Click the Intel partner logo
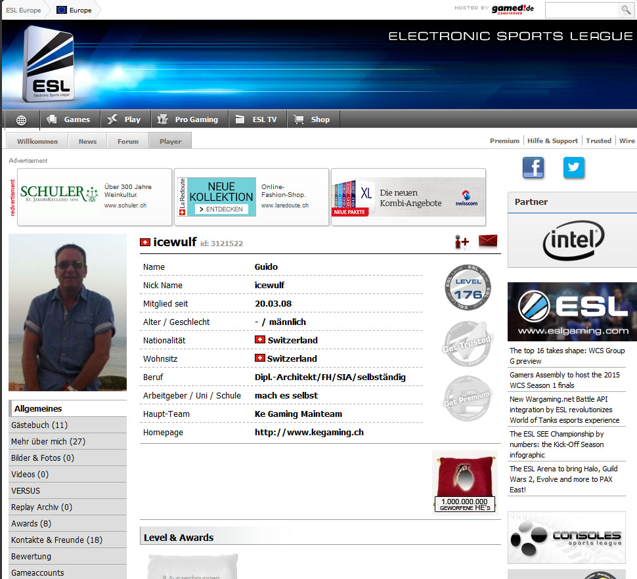The image size is (637, 579). (573, 240)
